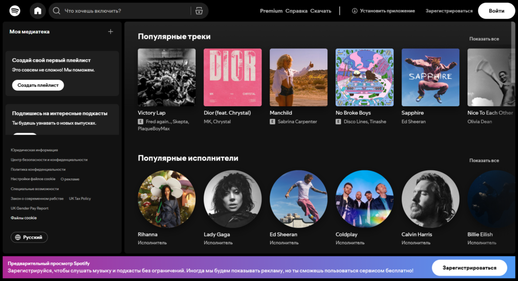Open Центр безопасности и конфиденциальности link

[49, 160]
